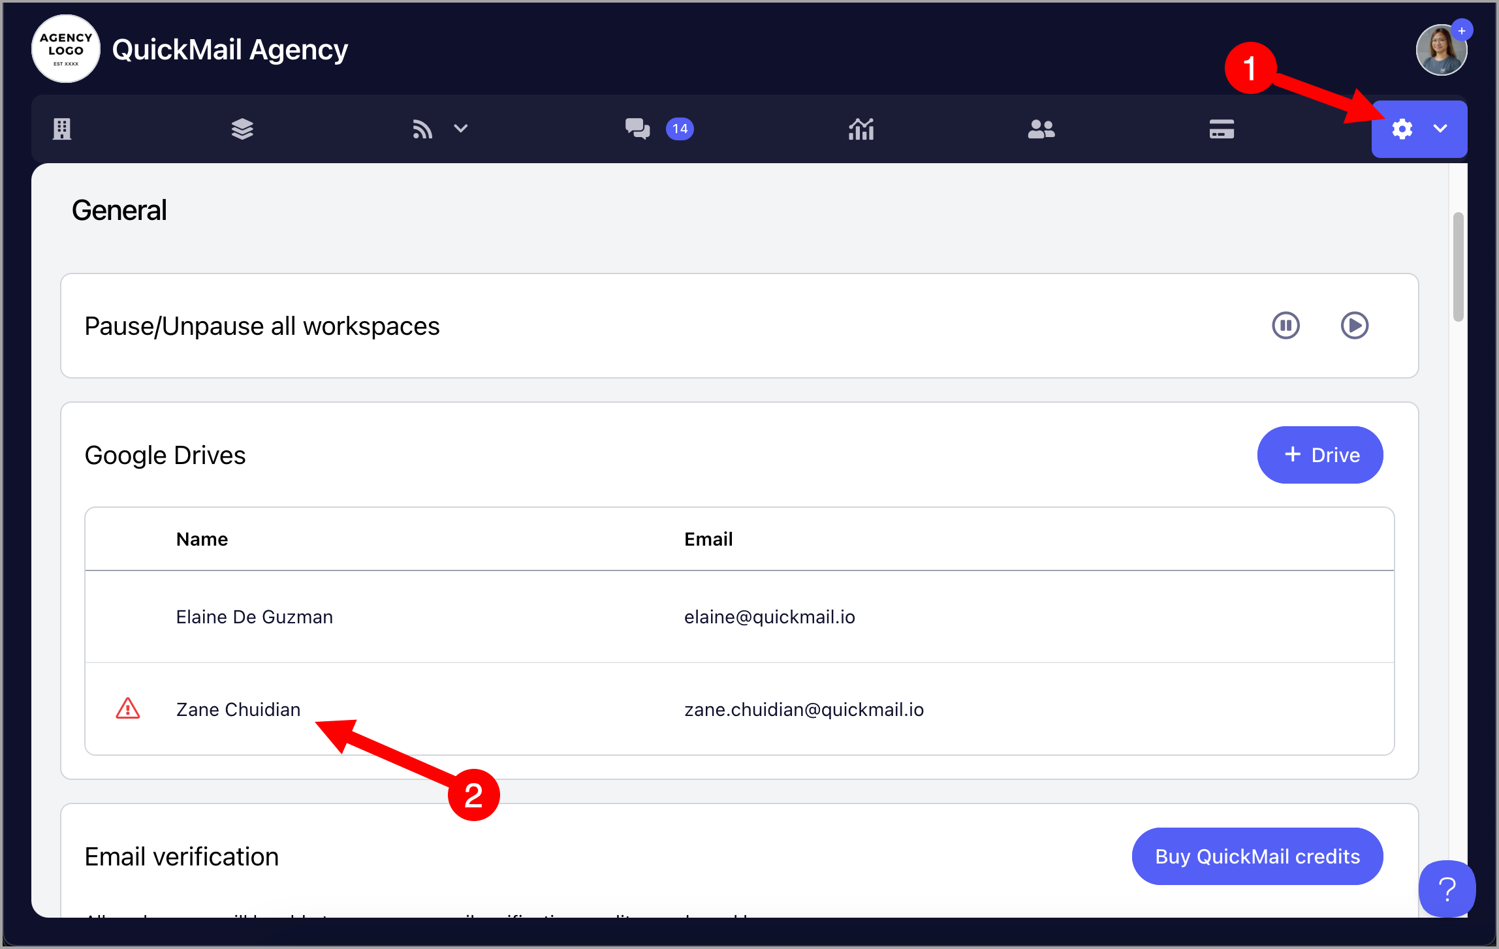This screenshot has width=1499, height=949.
Task: Click the Agency Logo image
Action: [x=66, y=49]
